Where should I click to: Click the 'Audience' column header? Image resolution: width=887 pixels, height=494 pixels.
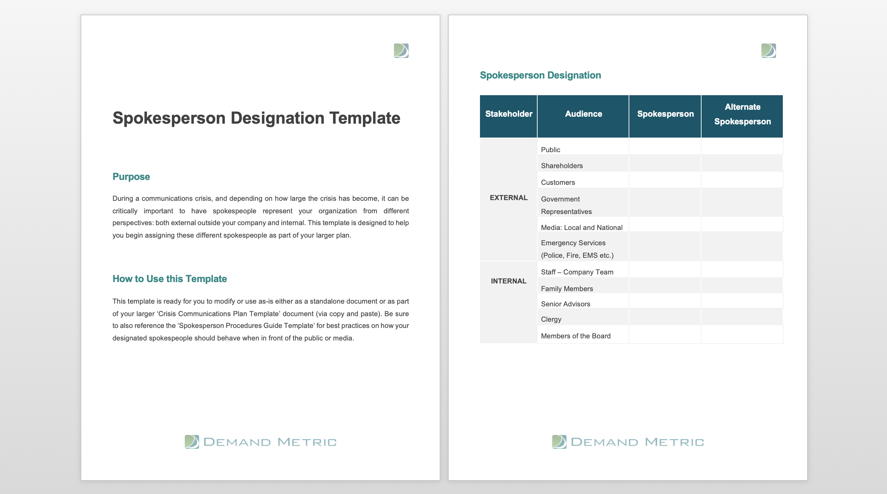click(x=583, y=116)
